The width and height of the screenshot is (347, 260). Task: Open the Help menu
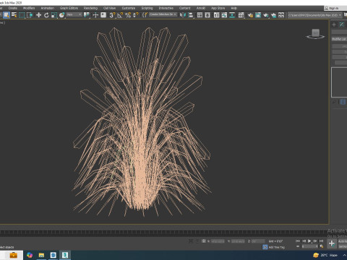234,8
